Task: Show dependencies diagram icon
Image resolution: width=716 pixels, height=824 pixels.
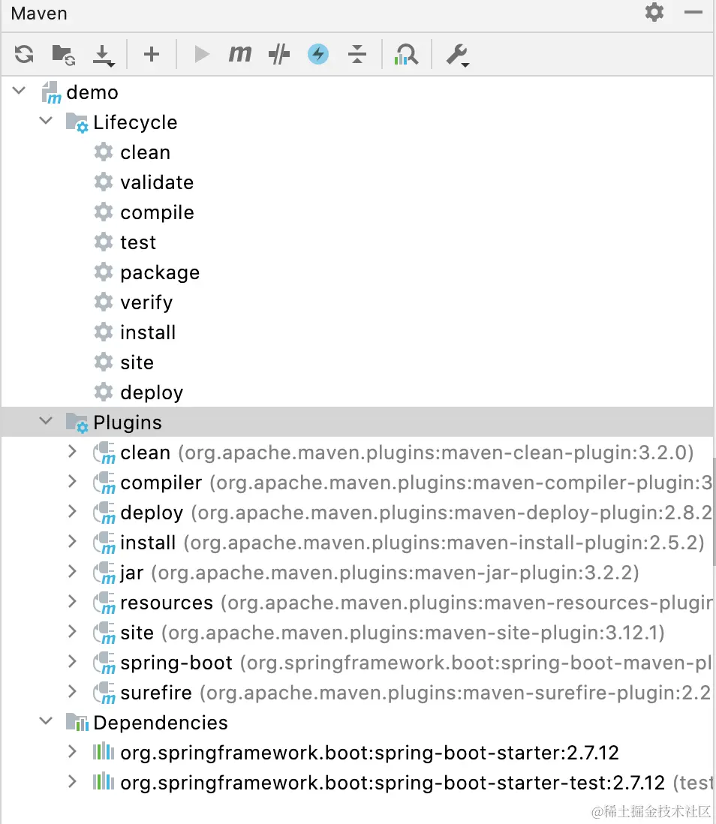Action: 406,54
